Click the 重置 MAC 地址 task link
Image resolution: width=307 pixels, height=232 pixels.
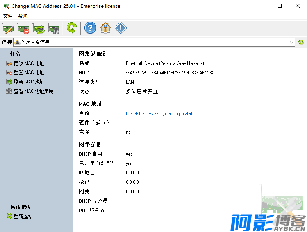pos(29,72)
